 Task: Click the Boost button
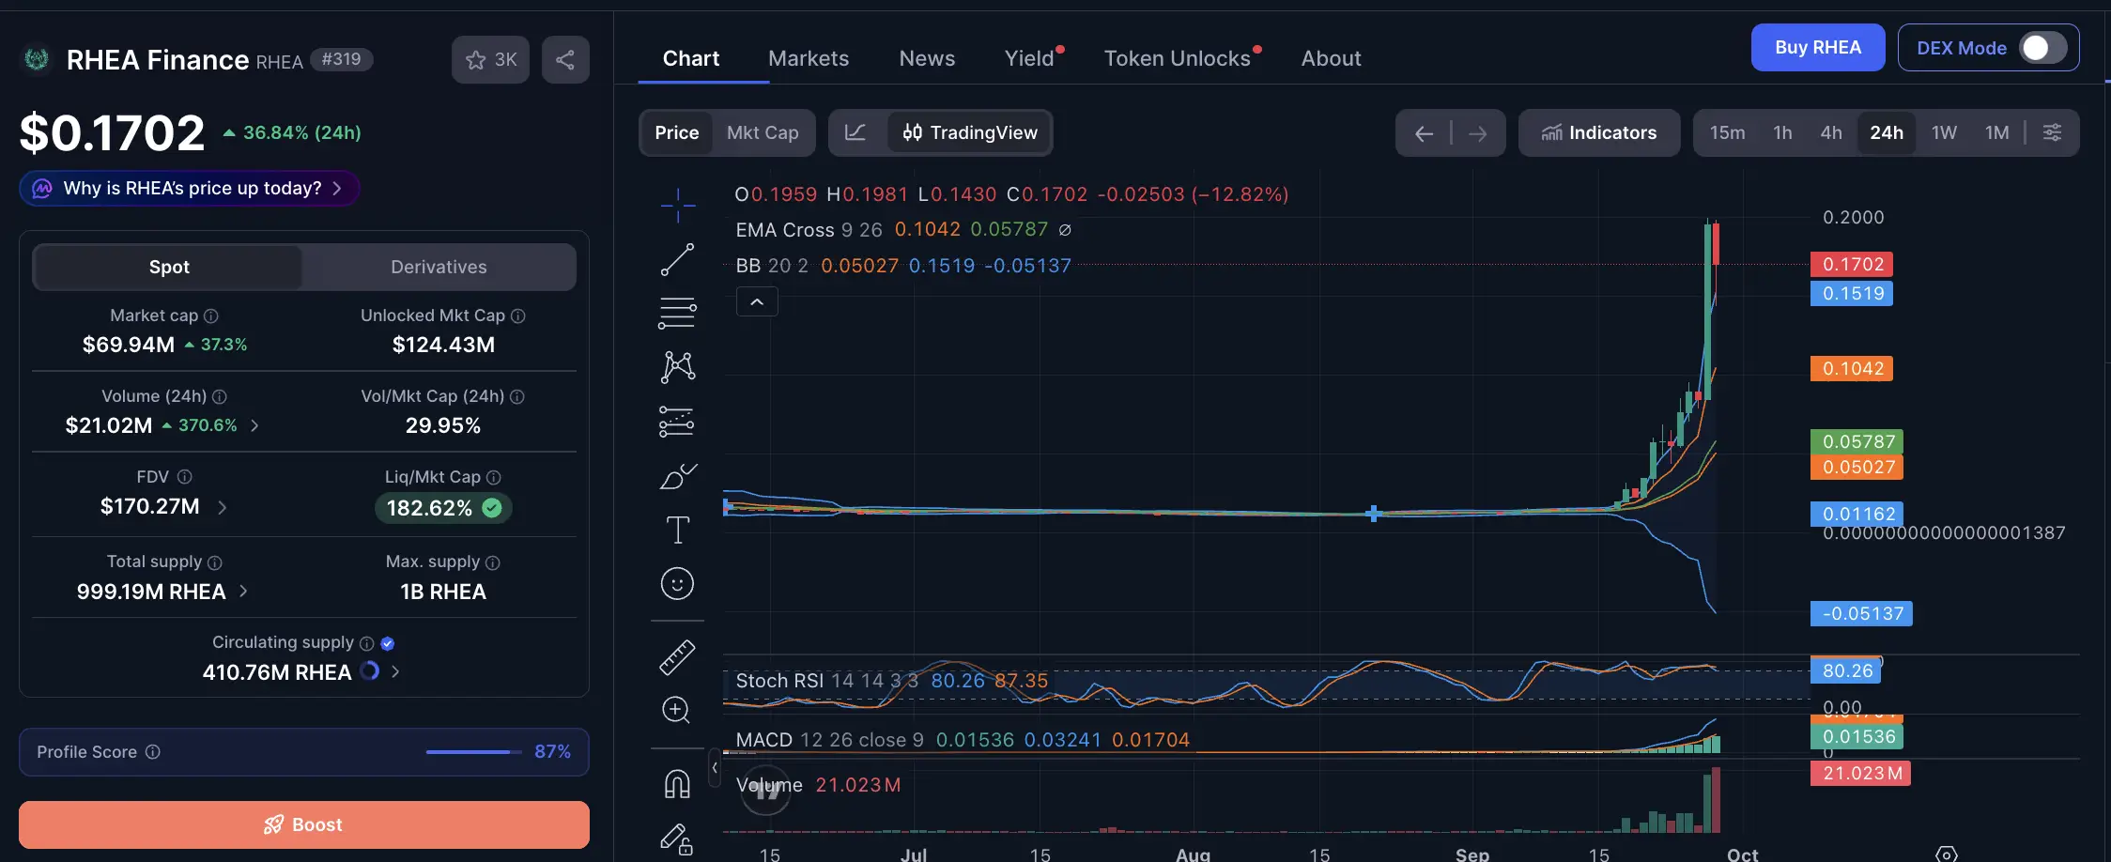(304, 824)
